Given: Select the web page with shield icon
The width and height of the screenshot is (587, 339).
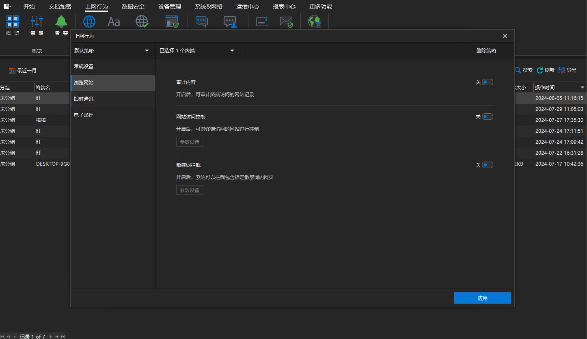Looking at the screenshot, I should (172, 22).
